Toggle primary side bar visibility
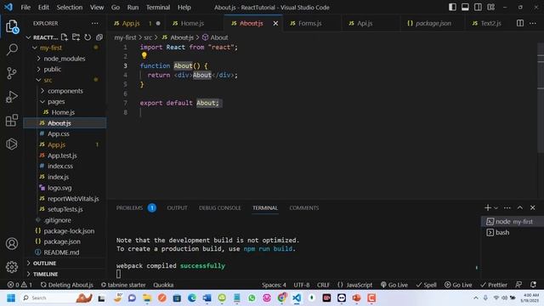 452,7
